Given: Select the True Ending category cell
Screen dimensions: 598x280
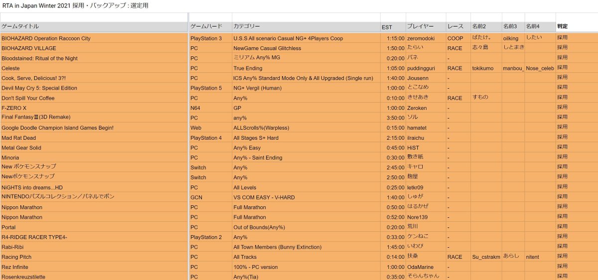Looking at the screenshot, I should click(306, 68).
